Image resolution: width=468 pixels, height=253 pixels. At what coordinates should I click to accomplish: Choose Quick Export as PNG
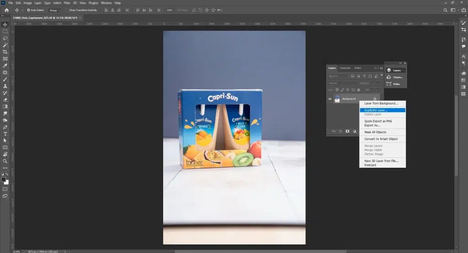point(378,121)
